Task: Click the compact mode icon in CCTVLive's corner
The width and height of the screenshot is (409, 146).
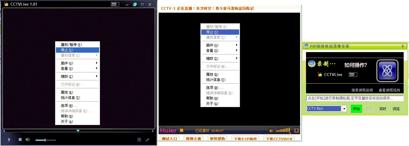Action: point(147,140)
